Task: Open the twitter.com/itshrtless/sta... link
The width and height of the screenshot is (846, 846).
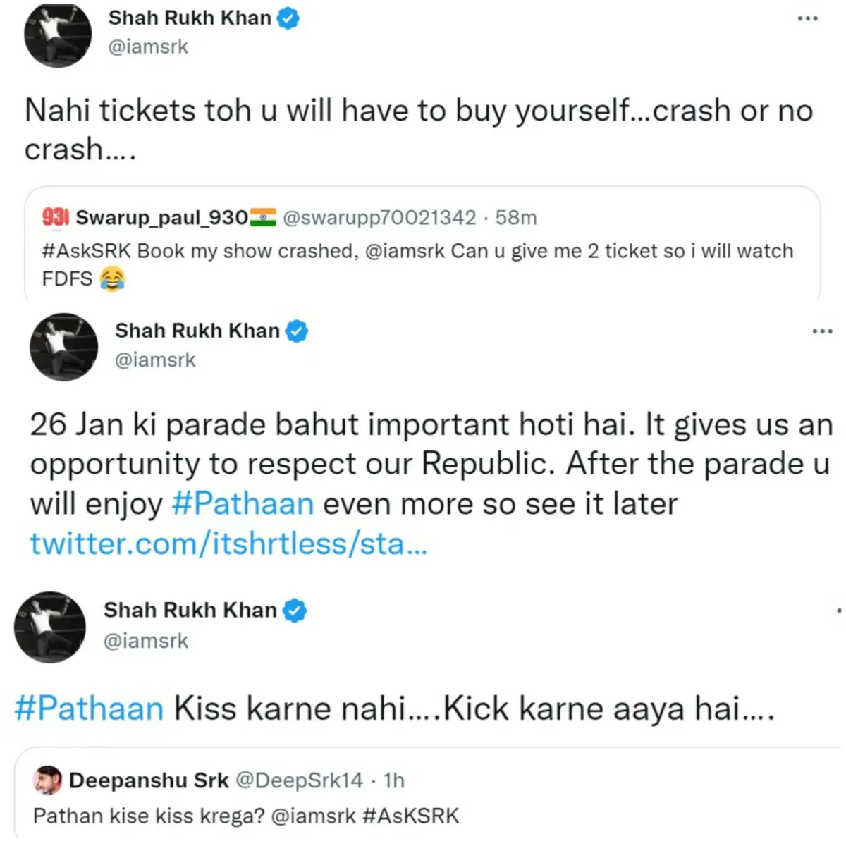Action: coord(228,544)
